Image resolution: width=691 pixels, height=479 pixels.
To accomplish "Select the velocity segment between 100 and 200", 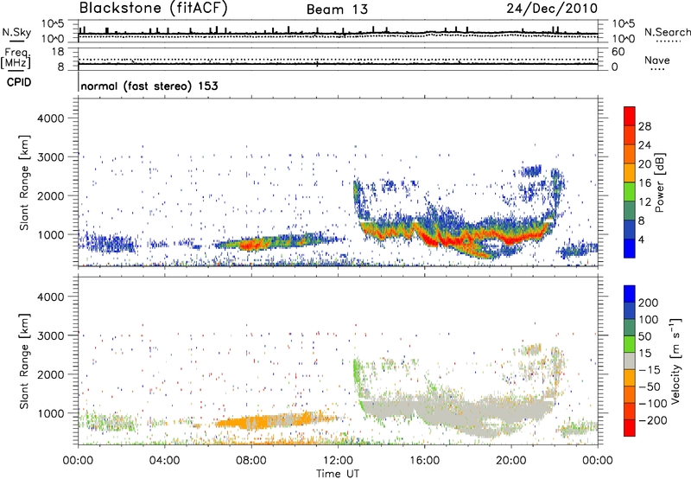I will [x=630, y=311].
